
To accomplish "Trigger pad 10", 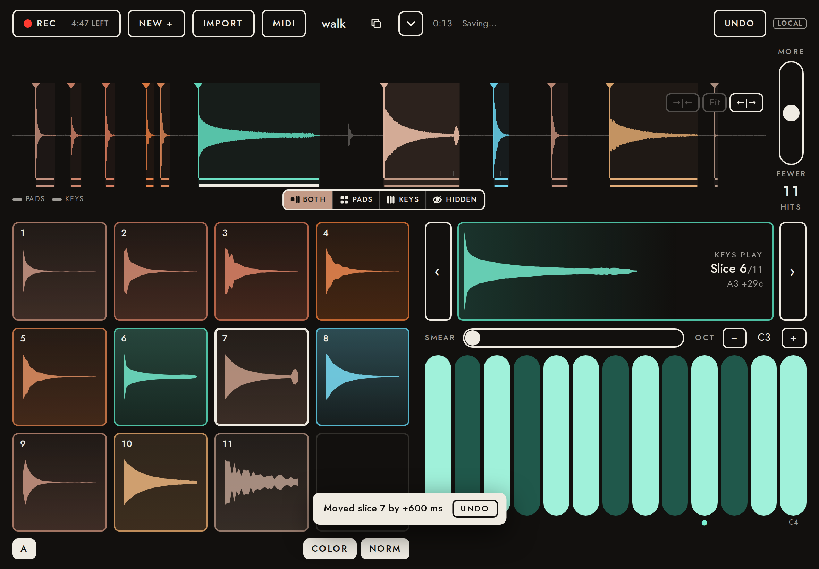I will [x=160, y=482].
